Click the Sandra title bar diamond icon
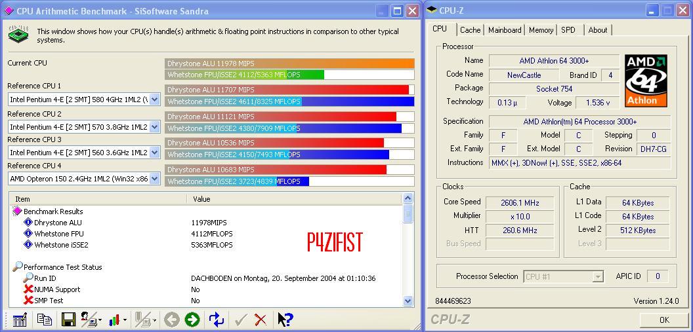 (9, 10)
